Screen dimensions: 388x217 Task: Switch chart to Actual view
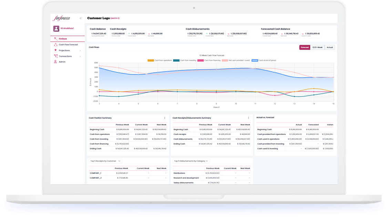pyautogui.click(x=330, y=47)
